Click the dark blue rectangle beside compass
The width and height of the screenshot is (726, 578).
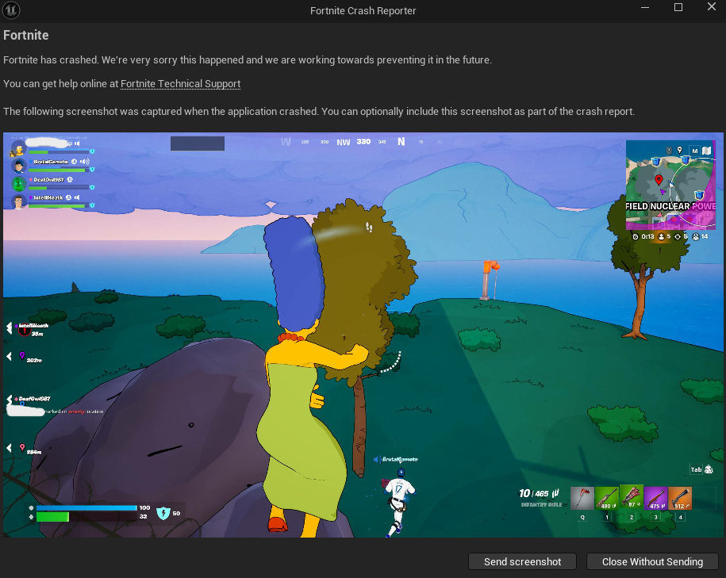coord(198,144)
